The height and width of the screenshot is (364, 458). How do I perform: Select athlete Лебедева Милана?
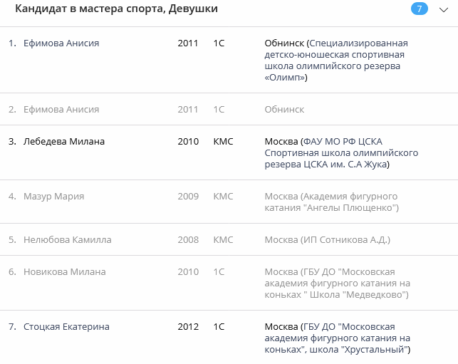click(x=64, y=142)
